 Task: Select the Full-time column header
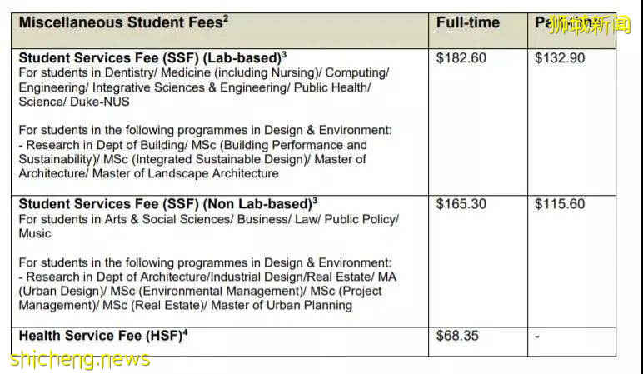click(x=466, y=23)
